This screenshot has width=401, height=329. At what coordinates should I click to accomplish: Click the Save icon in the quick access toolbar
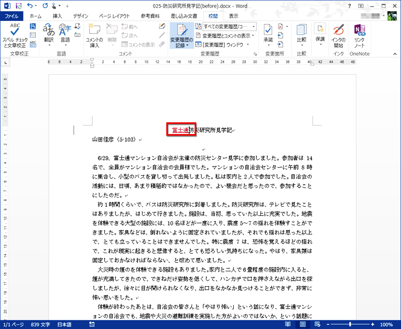[19, 6]
